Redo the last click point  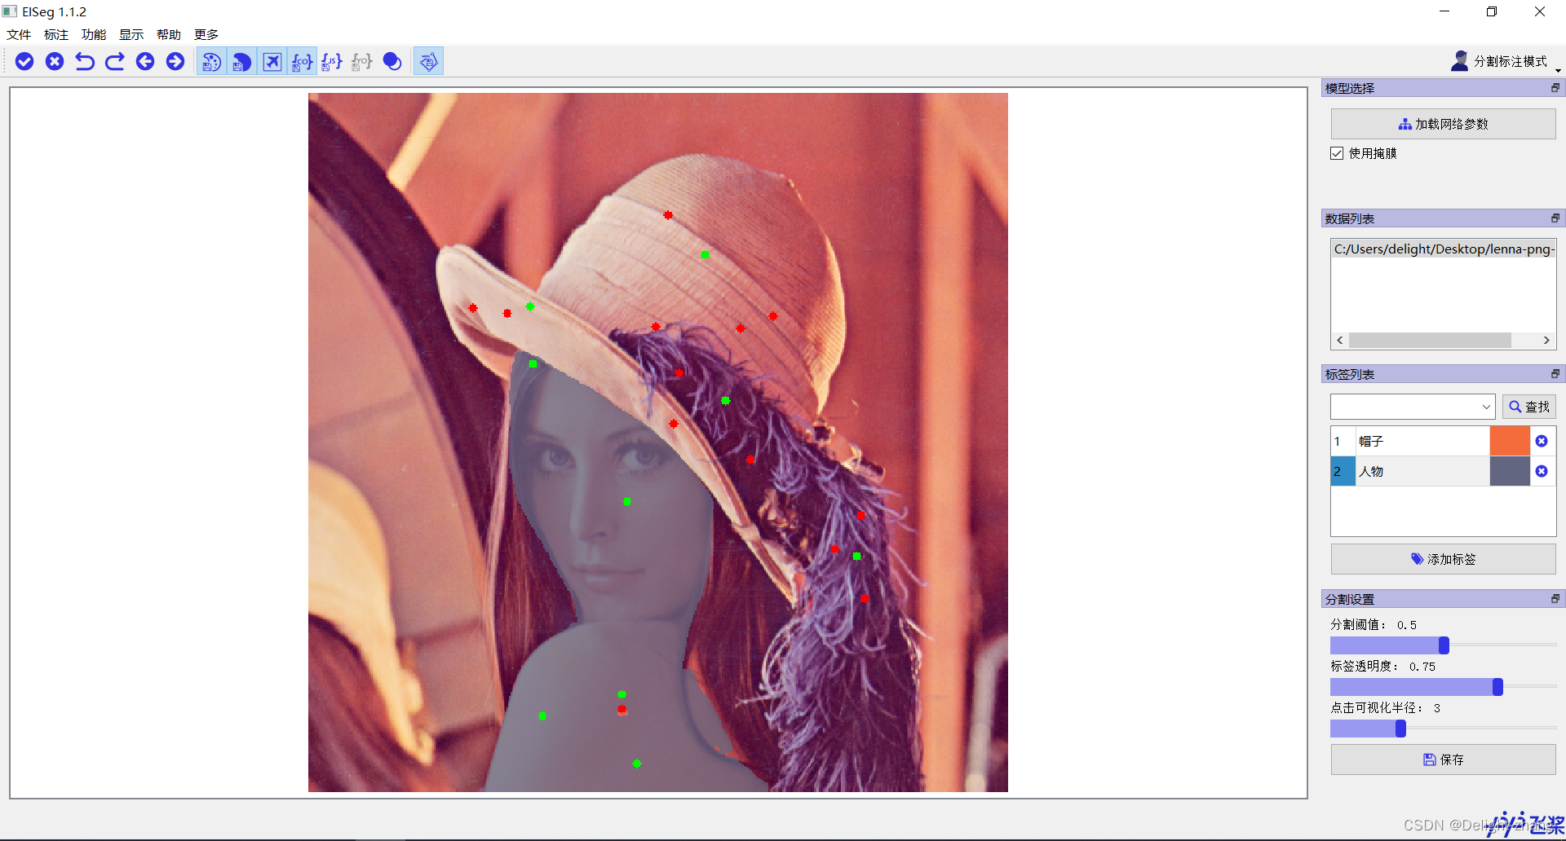pos(115,61)
